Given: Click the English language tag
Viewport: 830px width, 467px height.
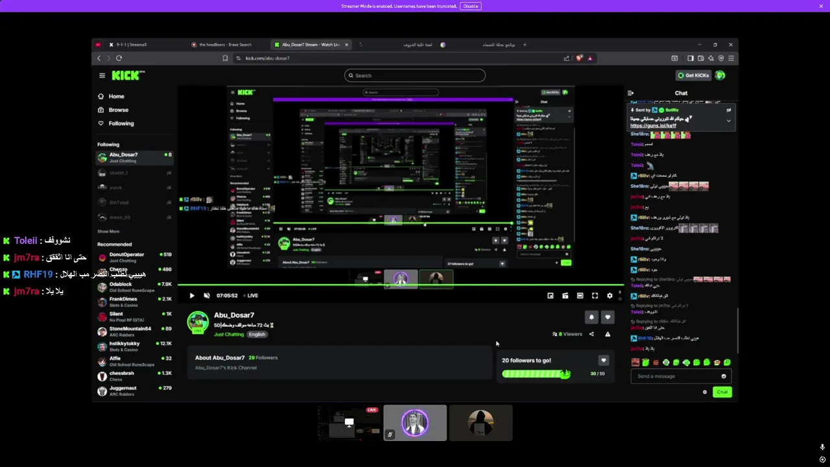Looking at the screenshot, I should [x=257, y=335].
